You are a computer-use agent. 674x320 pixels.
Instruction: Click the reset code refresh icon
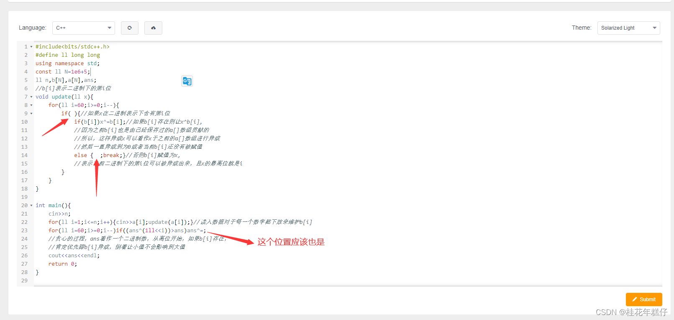(130, 28)
